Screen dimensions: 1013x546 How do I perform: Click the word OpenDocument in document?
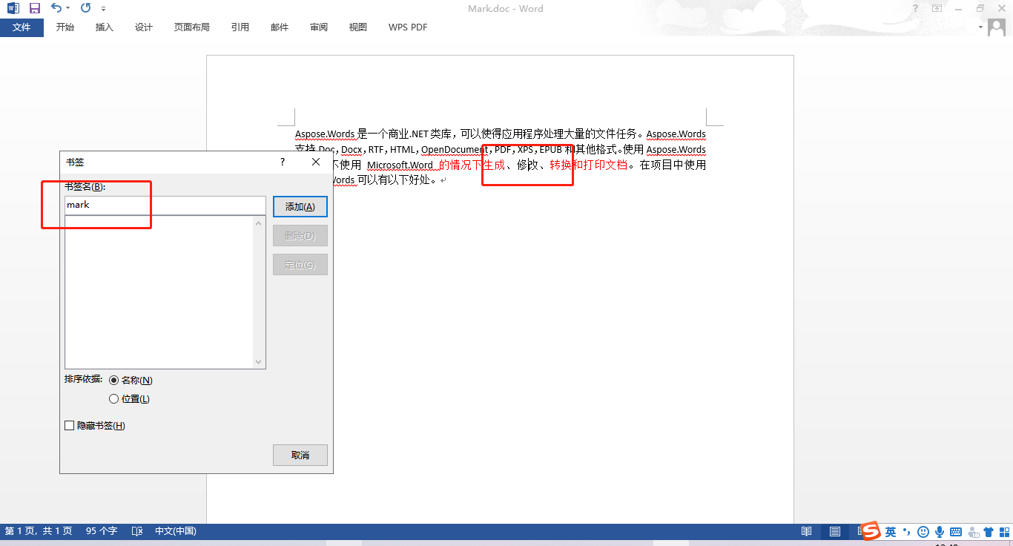point(455,149)
